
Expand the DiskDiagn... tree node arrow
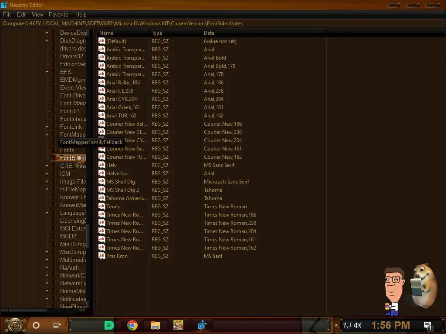pos(47,40)
